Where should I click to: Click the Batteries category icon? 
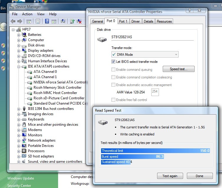click(x=24, y=35)
